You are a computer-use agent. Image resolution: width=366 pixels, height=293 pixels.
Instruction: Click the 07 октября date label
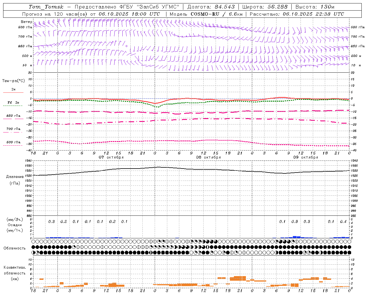[111, 157]
